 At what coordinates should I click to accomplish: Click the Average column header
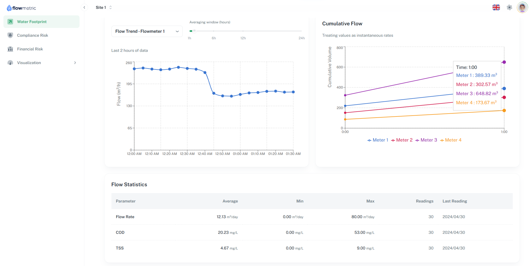point(230,201)
